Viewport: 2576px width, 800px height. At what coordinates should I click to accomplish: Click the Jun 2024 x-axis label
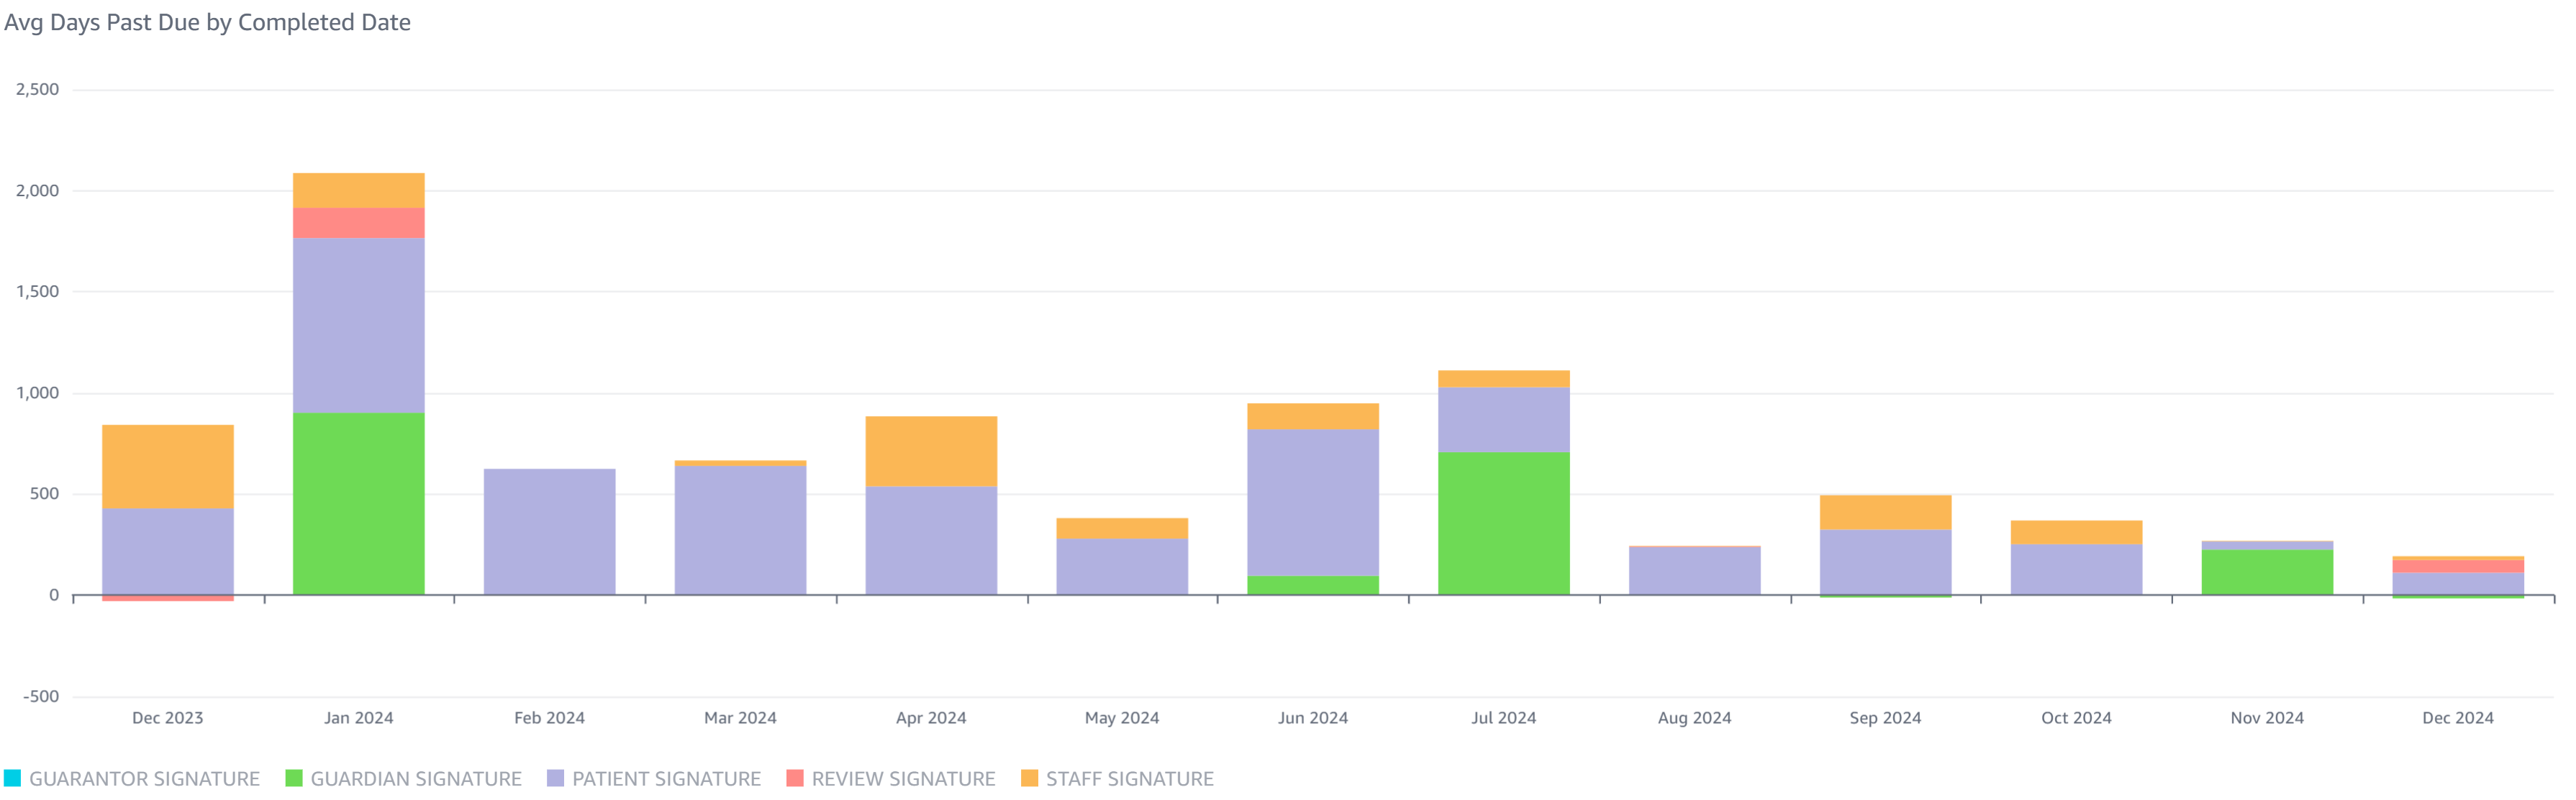pyautogui.click(x=1312, y=718)
